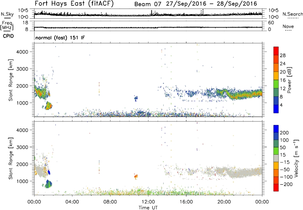
Task: Click the '1000' range tick in velocity panel
Action: (x=22, y=181)
